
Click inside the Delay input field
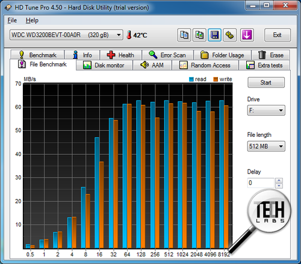pyautogui.click(x=261, y=183)
